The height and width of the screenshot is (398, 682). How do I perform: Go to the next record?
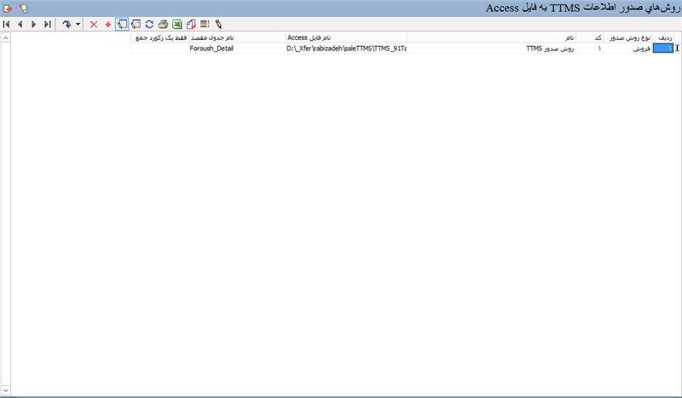33,25
